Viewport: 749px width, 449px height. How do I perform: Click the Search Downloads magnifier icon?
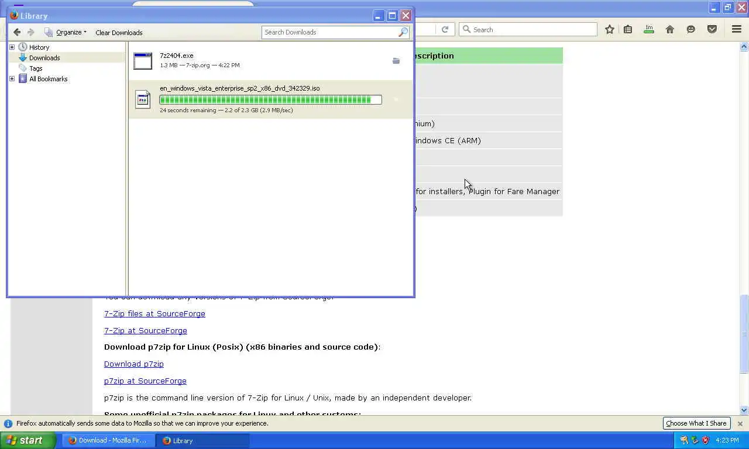403,32
